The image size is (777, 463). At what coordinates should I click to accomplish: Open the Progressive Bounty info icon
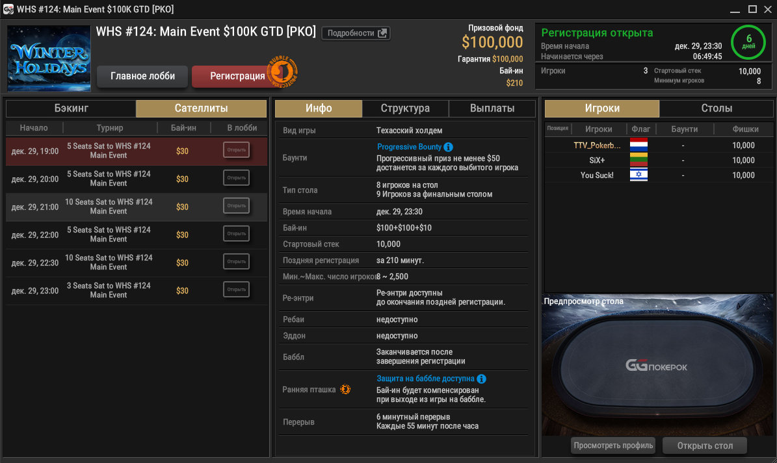point(449,147)
